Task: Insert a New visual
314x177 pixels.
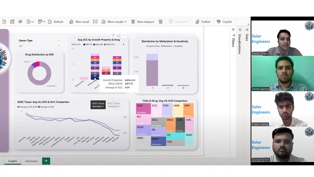Action: click(79, 22)
